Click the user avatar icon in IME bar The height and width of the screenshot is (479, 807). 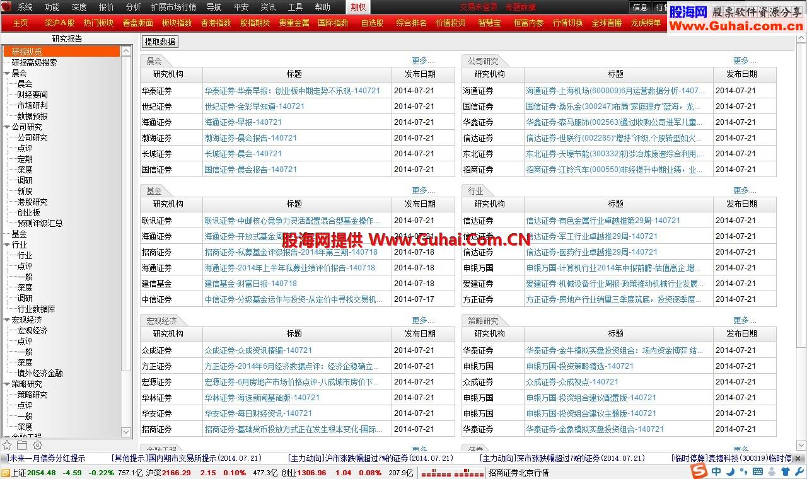(x=772, y=471)
